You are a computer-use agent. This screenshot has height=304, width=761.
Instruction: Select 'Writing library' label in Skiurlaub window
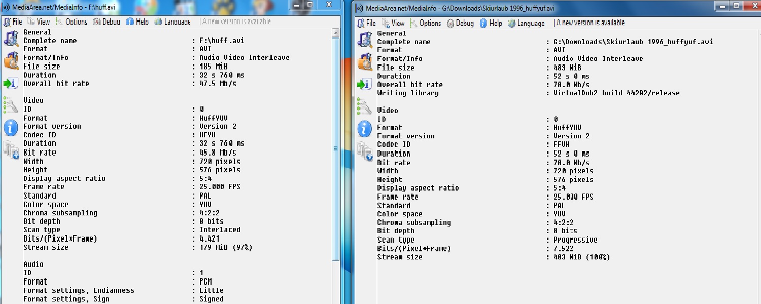pos(408,93)
